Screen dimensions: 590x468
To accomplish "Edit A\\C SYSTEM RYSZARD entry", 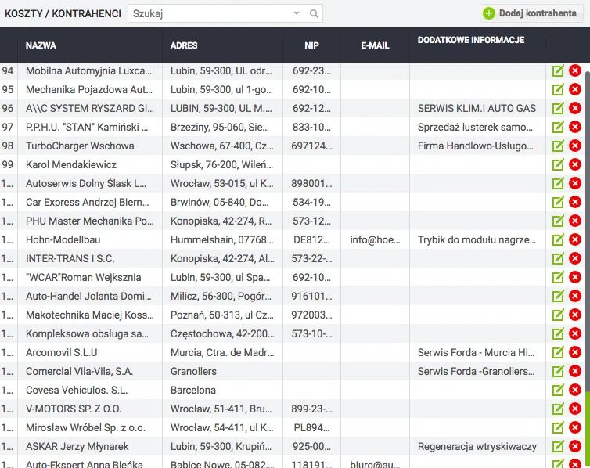I will tap(558, 108).
